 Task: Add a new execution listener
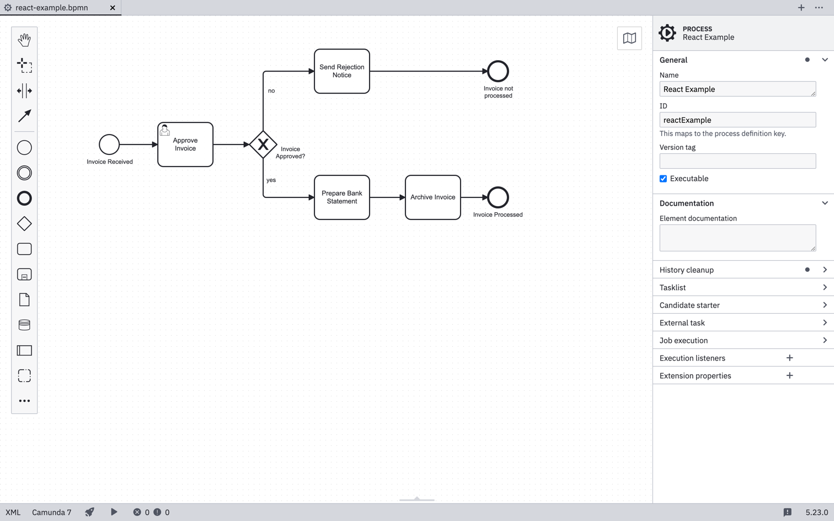click(x=789, y=357)
